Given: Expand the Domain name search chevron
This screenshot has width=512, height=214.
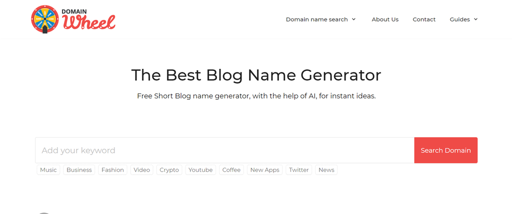Looking at the screenshot, I should click(354, 19).
